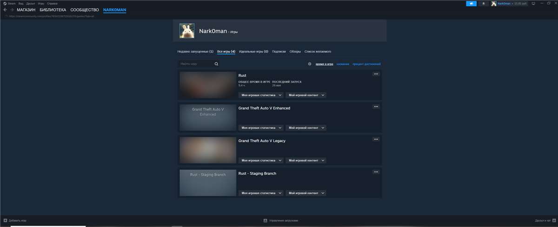Expand Мой игровой контент for GTA V Legacy
558x227 pixels.
(x=306, y=160)
